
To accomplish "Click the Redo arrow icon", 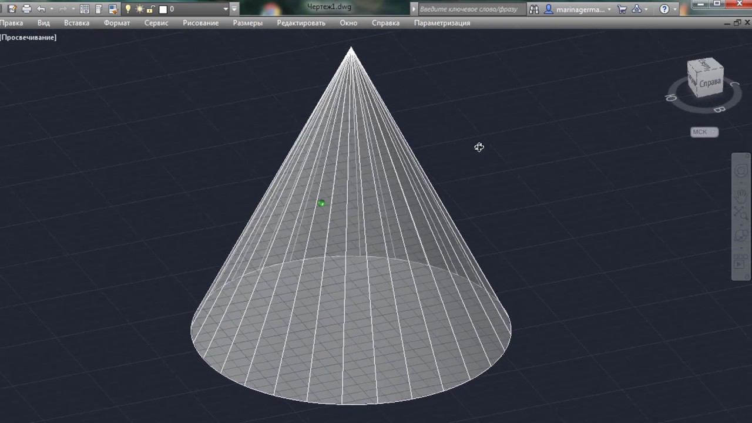I will point(63,9).
